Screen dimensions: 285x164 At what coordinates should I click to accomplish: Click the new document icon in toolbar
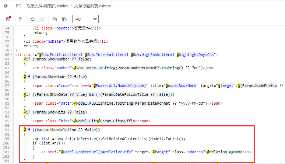click(x=21, y=19)
